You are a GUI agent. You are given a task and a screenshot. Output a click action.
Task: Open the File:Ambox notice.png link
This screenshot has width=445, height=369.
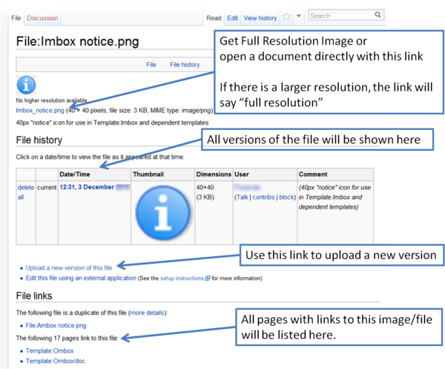coord(56,325)
